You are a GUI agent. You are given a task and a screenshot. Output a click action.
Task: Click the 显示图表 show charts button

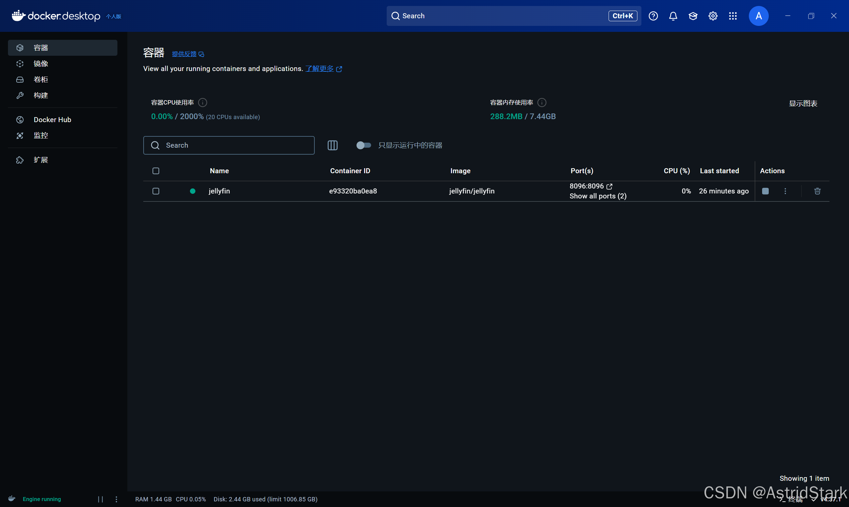(x=803, y=103)
